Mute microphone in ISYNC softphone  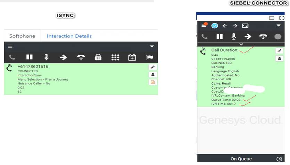tap(47, 57)
